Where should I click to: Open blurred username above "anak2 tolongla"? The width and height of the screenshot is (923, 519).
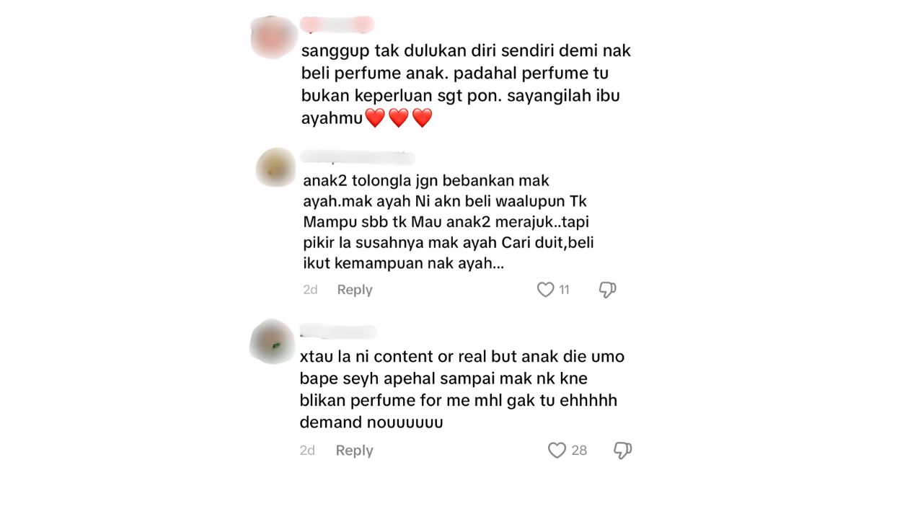click(x=358, y=158)
